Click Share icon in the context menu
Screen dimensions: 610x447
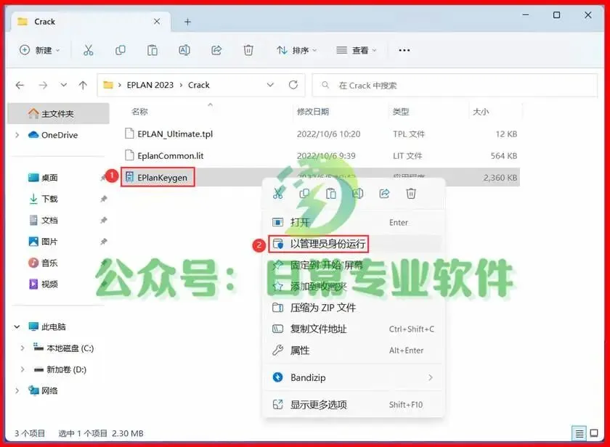[x=384, y=193]
